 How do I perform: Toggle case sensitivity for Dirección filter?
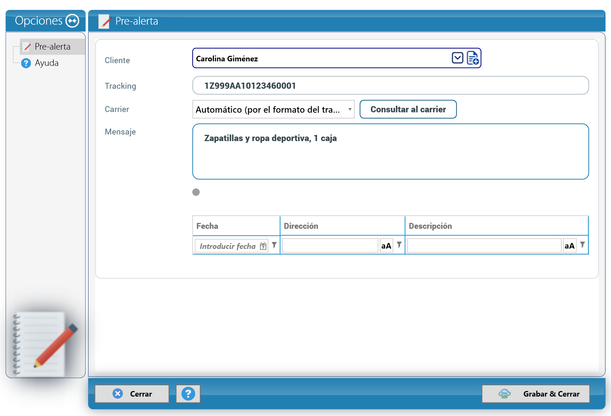386,246
